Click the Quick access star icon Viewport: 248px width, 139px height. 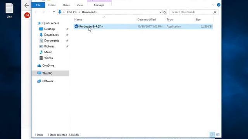40,23
